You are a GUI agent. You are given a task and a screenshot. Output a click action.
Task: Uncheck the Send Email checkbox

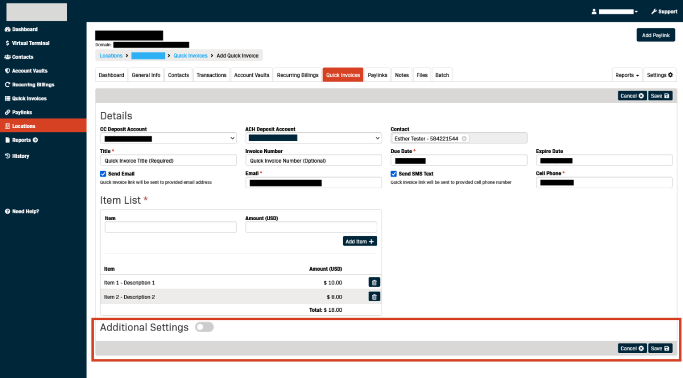click(x=103, y=173)
